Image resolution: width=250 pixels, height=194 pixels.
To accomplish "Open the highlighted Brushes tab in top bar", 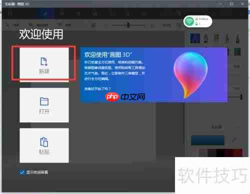I will point(45,14).
